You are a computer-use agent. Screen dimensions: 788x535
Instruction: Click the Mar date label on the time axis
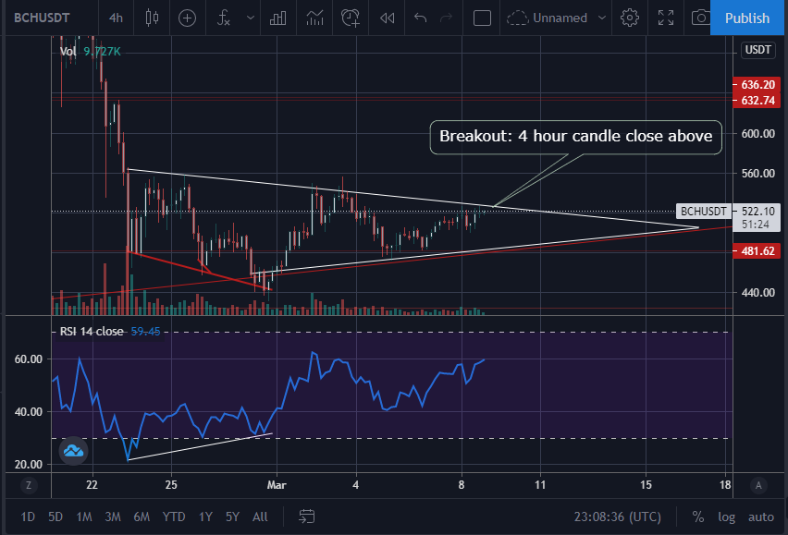[x=277, y=485]
